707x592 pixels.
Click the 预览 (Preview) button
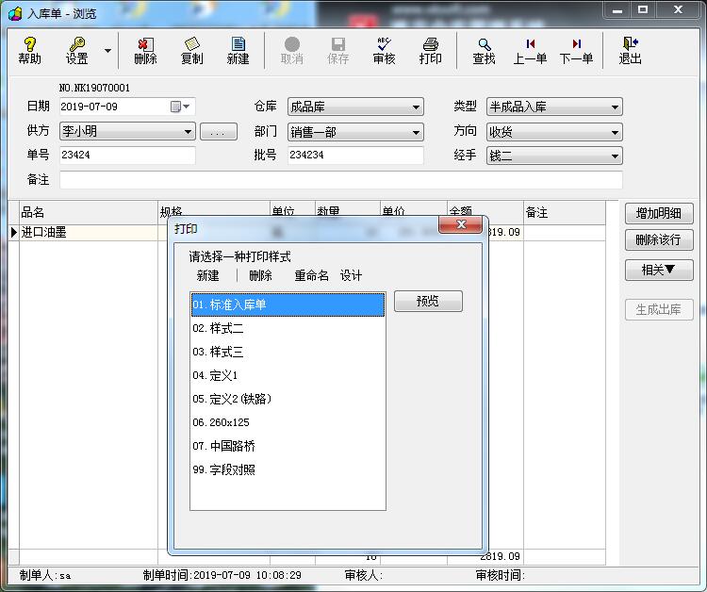point(428,302)
